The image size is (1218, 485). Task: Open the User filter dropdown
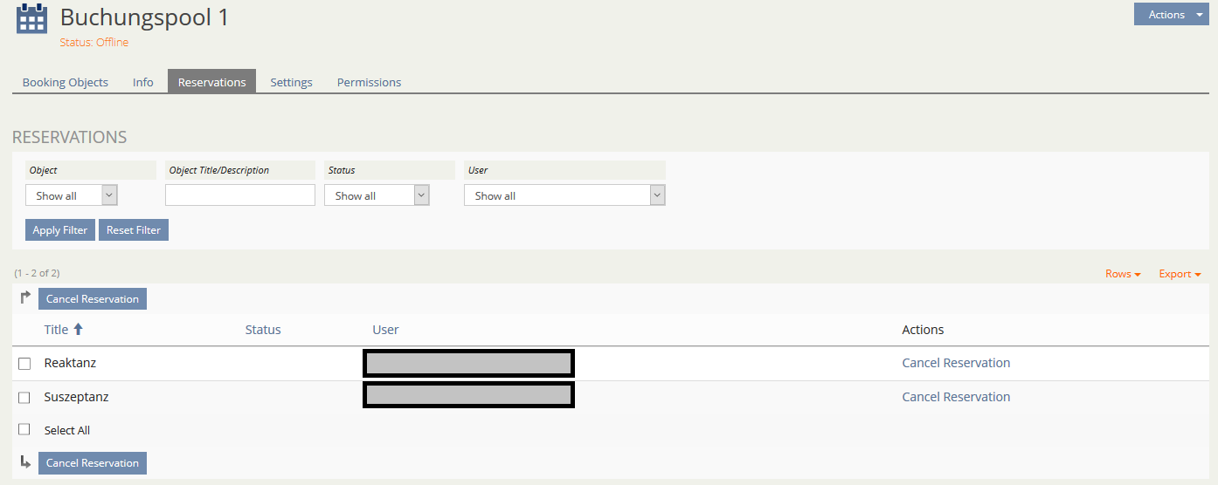564,195
